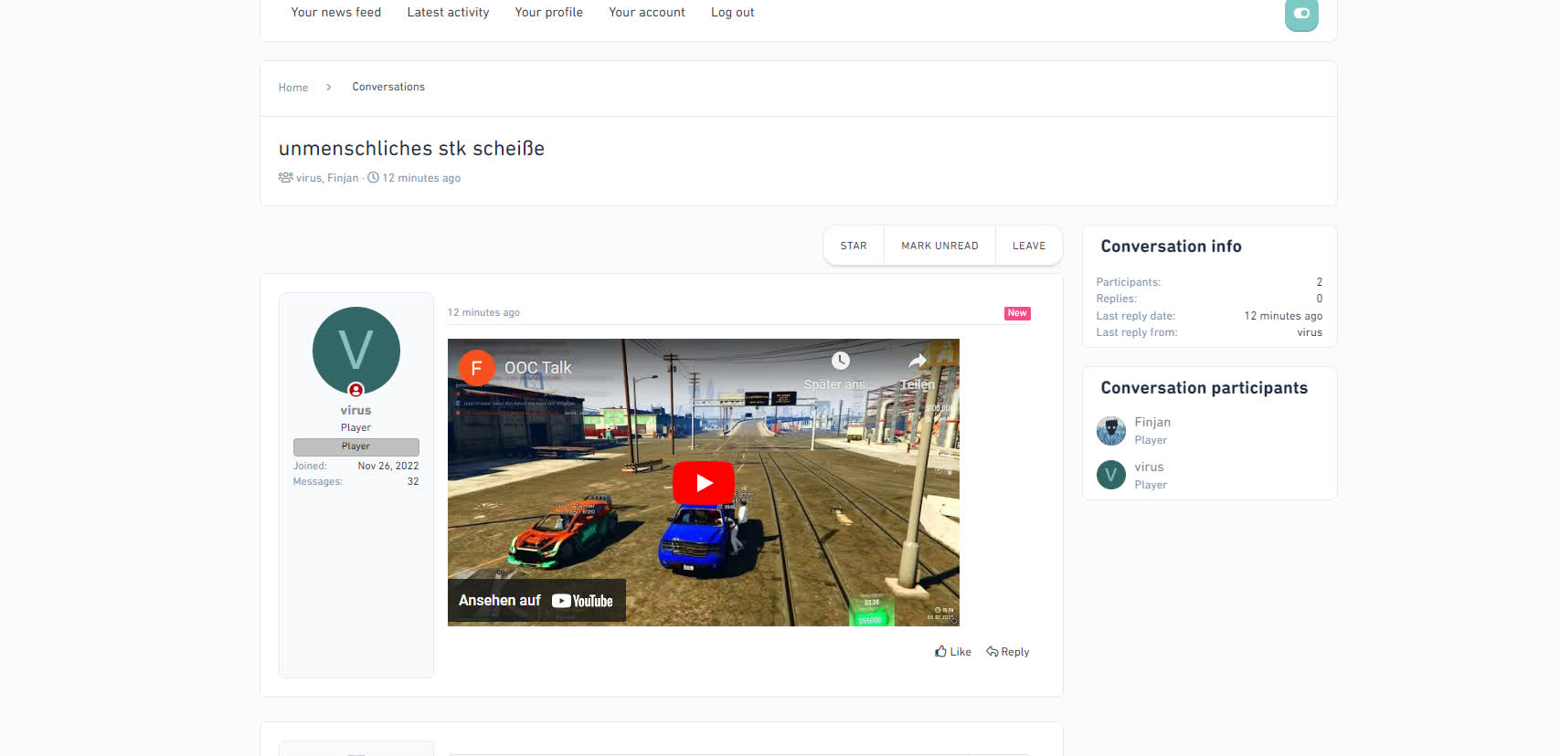Go to Home breadcrumb

[x=293, y=88]
